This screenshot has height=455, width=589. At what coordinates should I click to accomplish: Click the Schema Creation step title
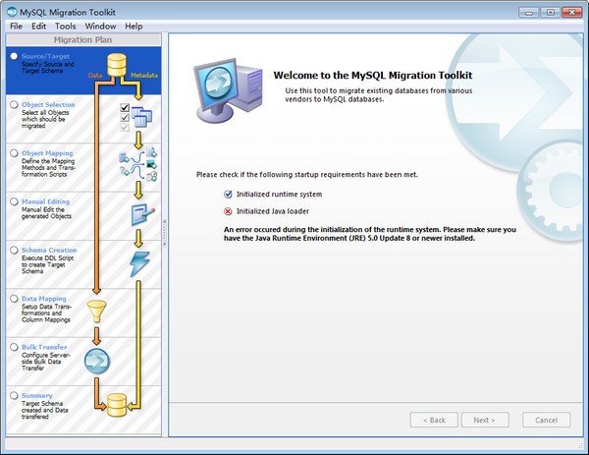click(49, 250)
